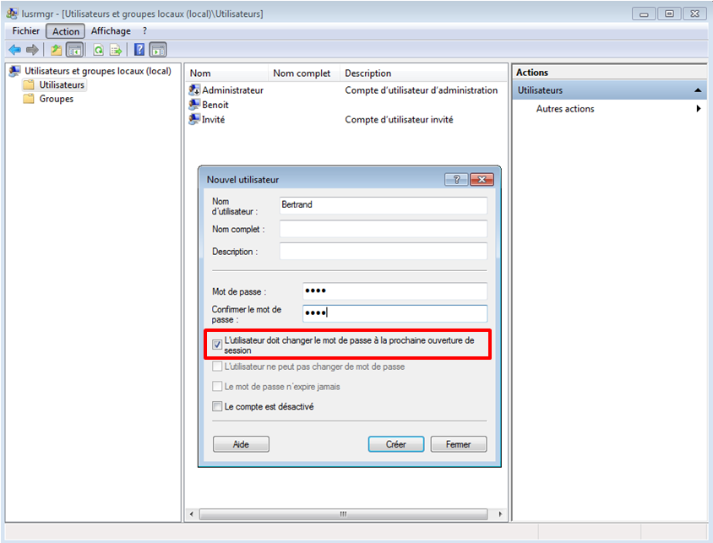Click the Up one level folder icon
The height and width of the screenshot is (543, 713).
click(x=56, y=50)
